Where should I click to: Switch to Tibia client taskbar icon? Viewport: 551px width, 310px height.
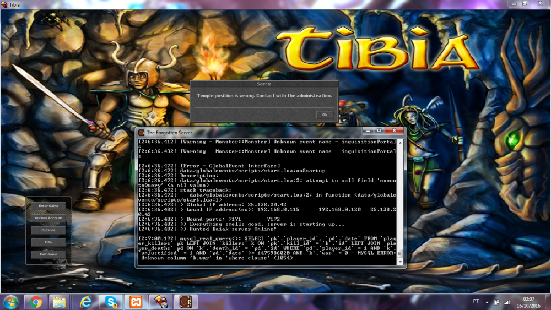[x=161, y=302]
